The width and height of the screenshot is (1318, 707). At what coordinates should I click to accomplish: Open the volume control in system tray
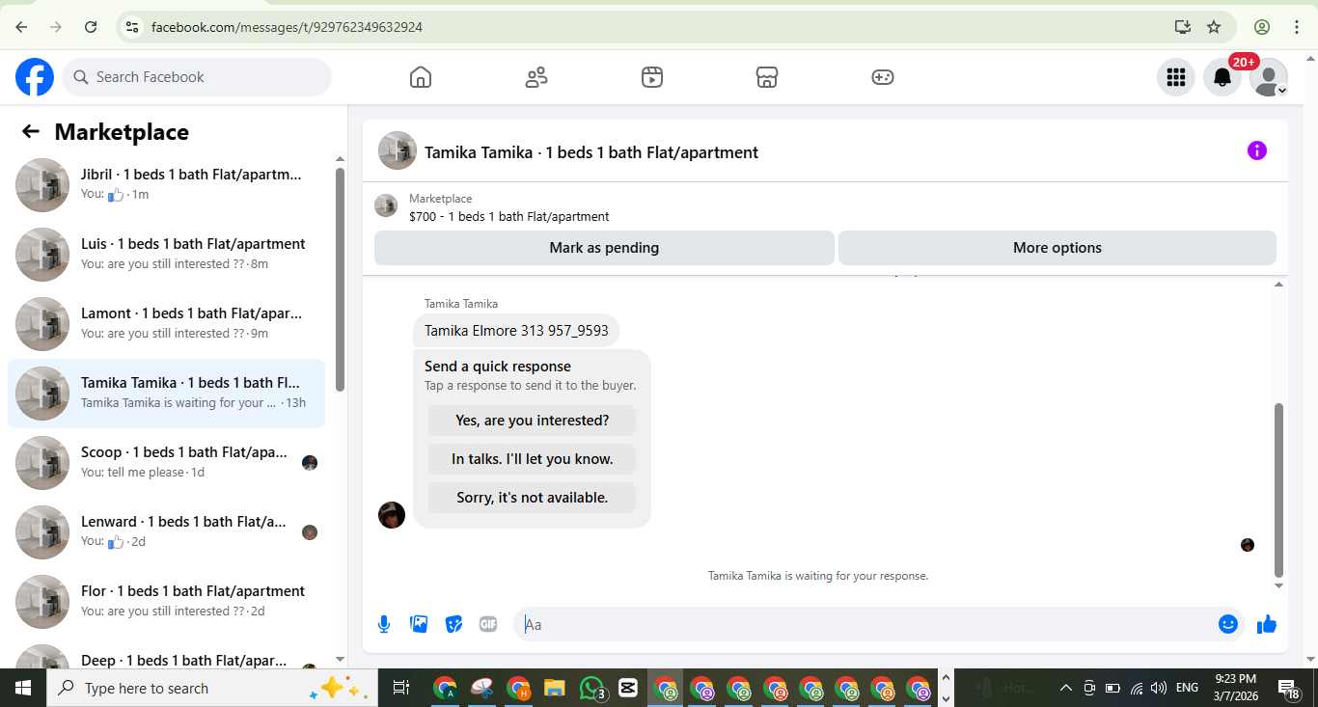click(x=1159, y=688)
